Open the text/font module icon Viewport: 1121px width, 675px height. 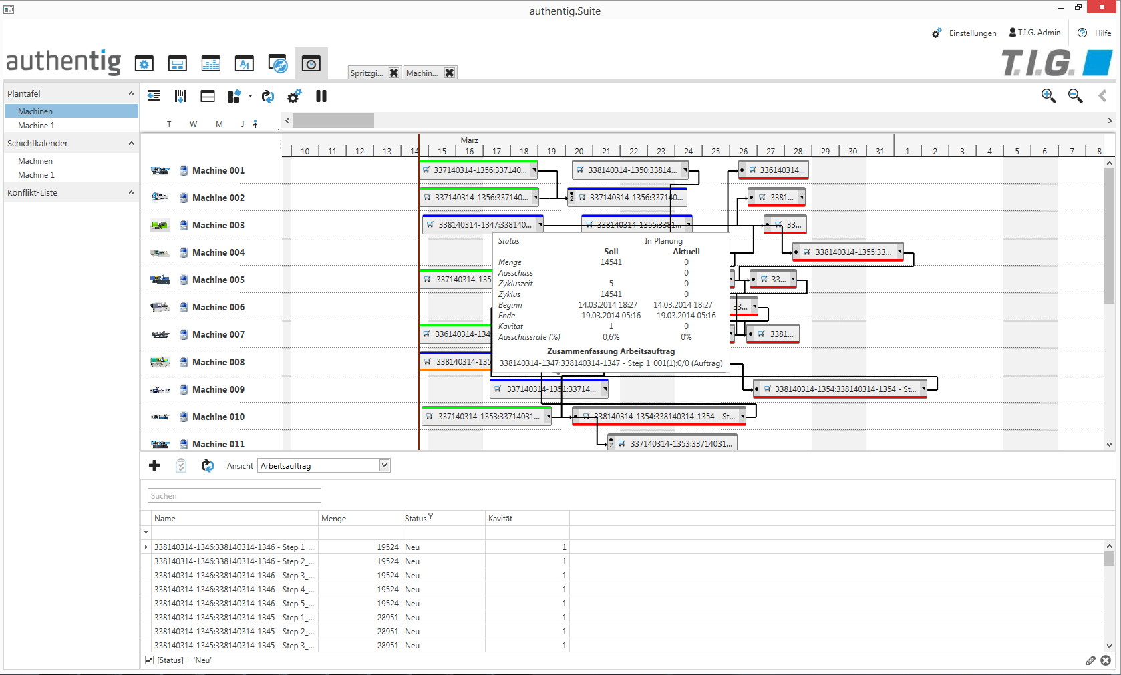point(245,64)
